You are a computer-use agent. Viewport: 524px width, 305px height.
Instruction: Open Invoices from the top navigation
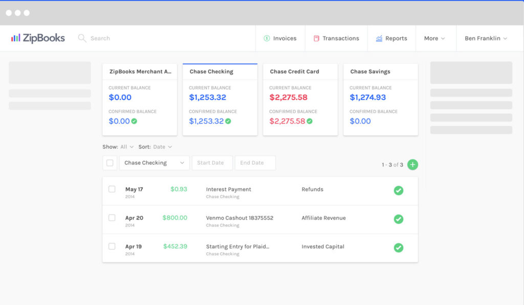click(x=280, y=38)
